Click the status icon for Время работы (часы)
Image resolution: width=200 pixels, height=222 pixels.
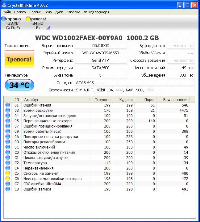[8, 131]
